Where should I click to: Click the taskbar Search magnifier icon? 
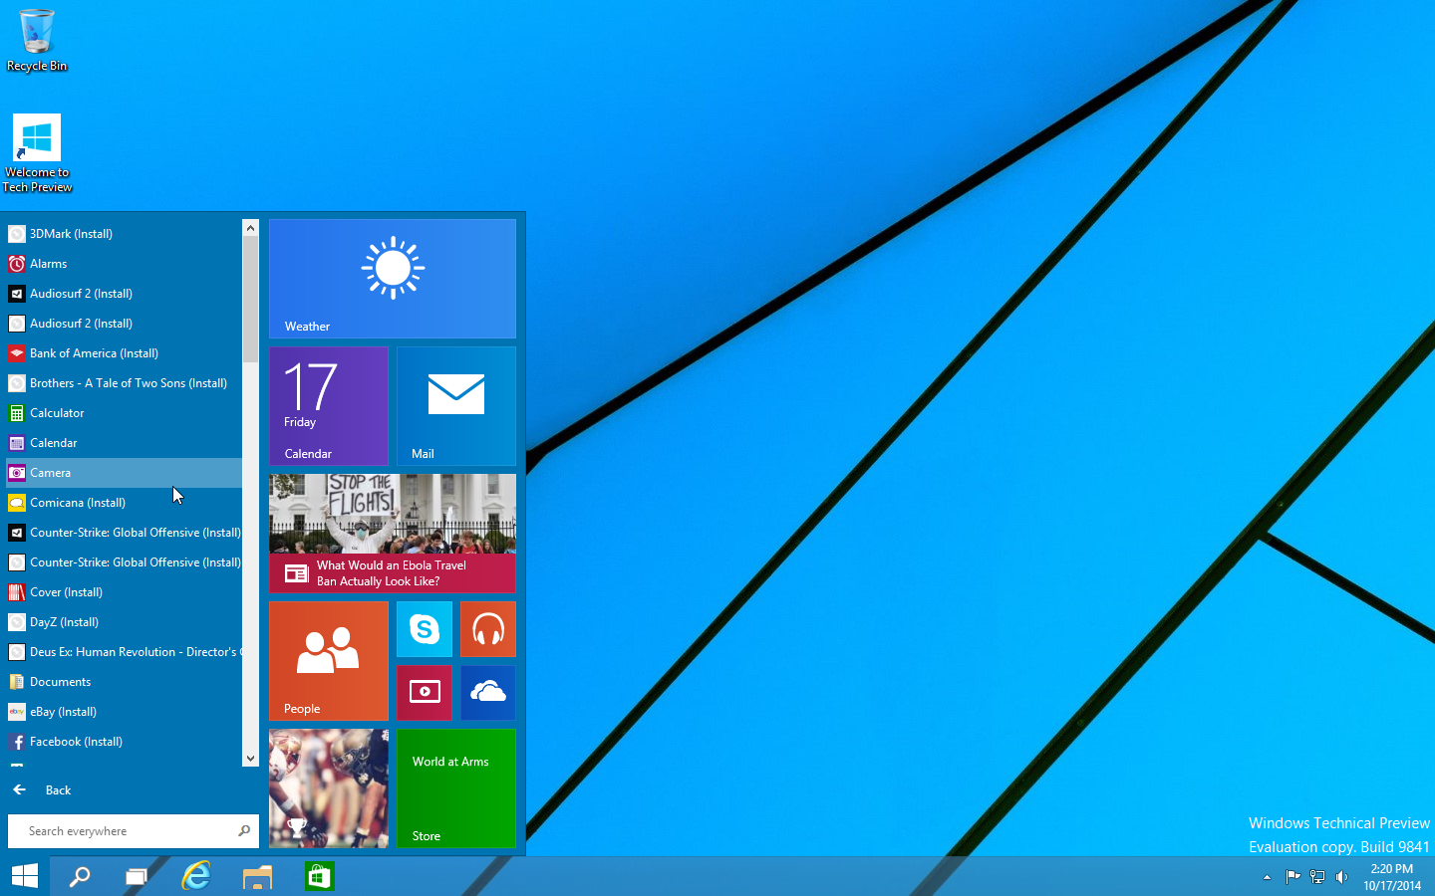[79, 876]
